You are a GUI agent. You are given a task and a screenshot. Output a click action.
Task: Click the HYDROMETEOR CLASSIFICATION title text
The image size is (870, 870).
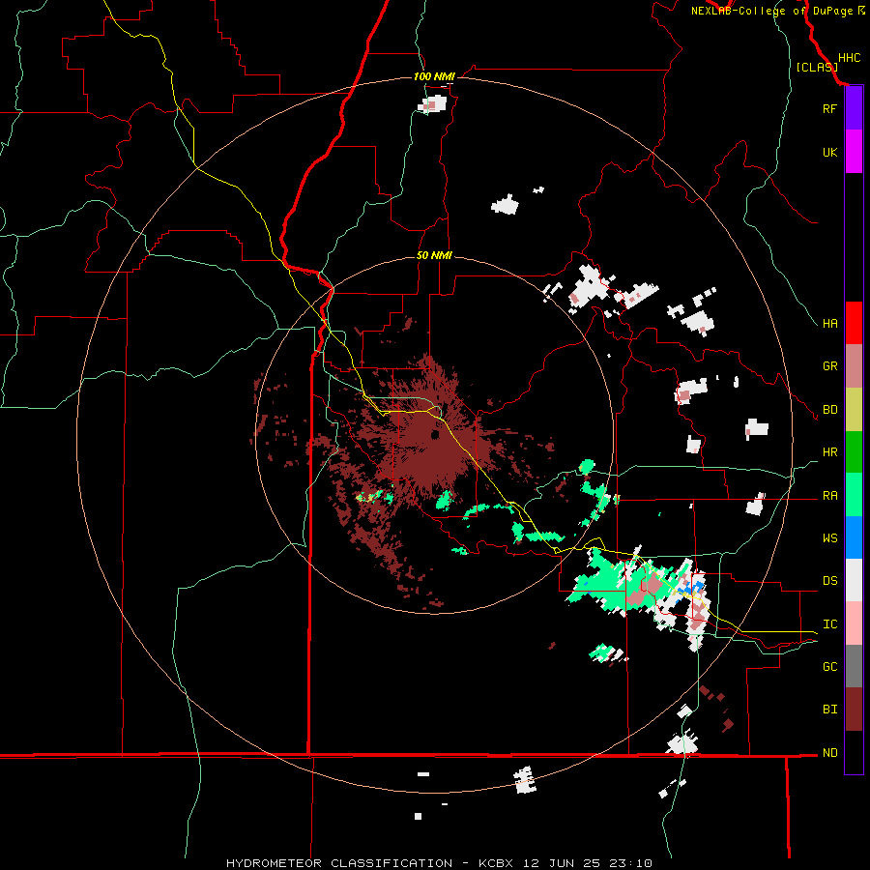coord(338,863)
